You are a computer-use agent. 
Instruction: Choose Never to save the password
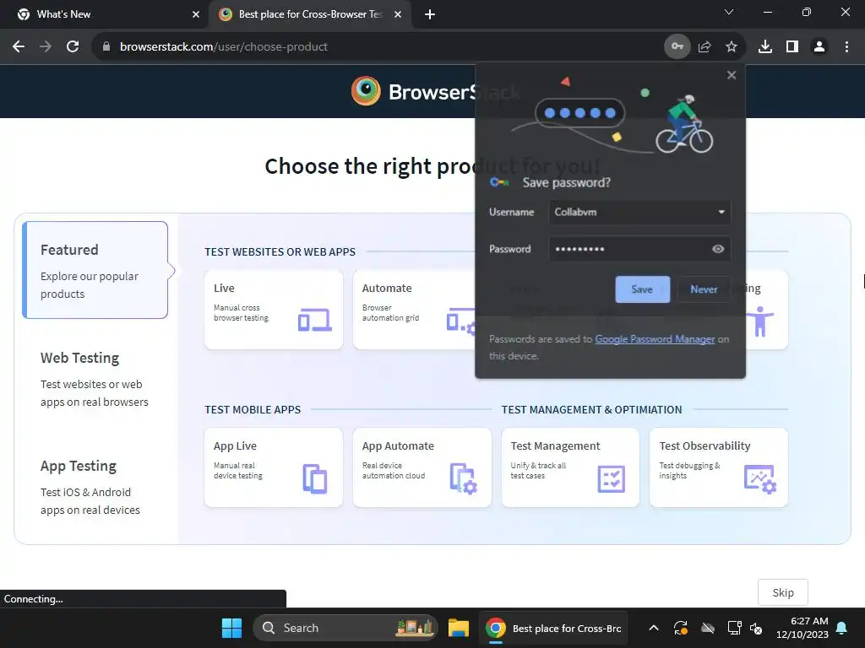click(704, 289)
